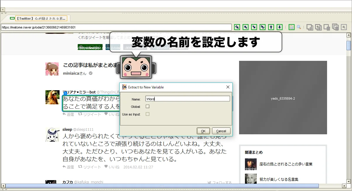Image resolution: width=352 pixels, height=191 pixels.
Task: Close the Extract to New Variable dialog
Action: (228, 87)
